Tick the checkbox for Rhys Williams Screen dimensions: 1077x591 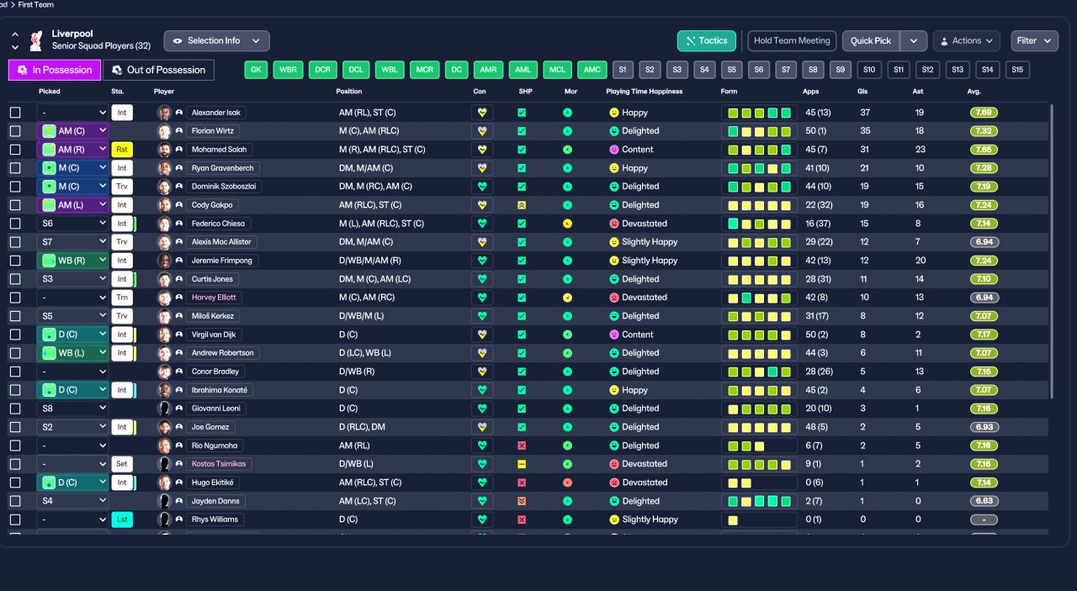[15, 520]
